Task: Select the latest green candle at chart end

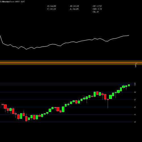Action: (x=129, y=85)
